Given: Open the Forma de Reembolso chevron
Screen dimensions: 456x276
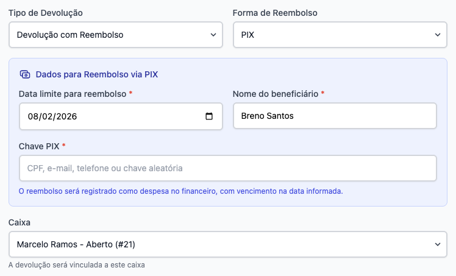Looking at the screenshot, I should [x=437, y=35].
